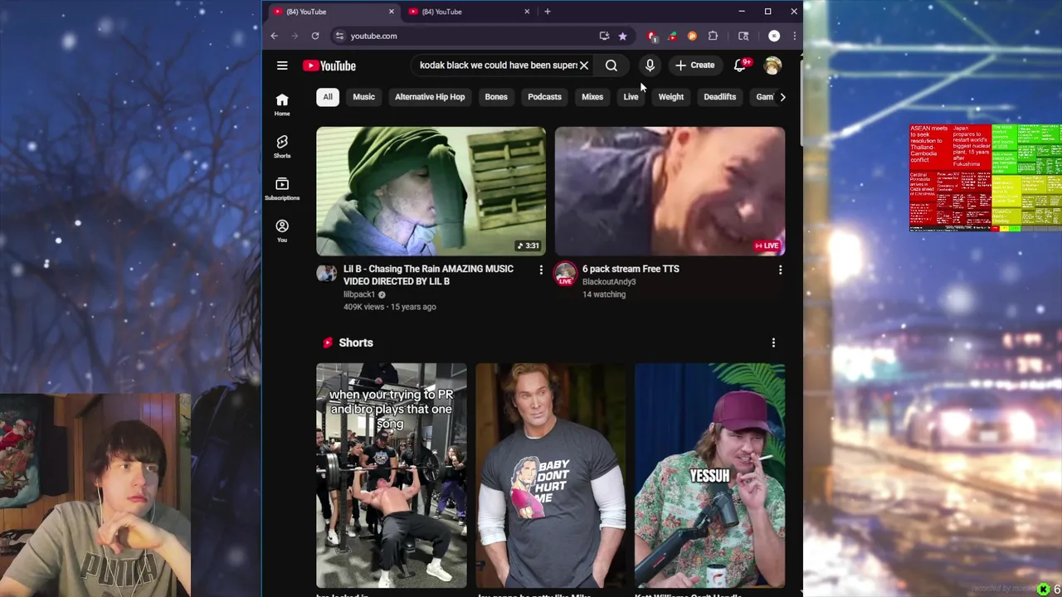
Task: Select the Alternative Hip Hop chip
Action: click(x=430, y=97)
